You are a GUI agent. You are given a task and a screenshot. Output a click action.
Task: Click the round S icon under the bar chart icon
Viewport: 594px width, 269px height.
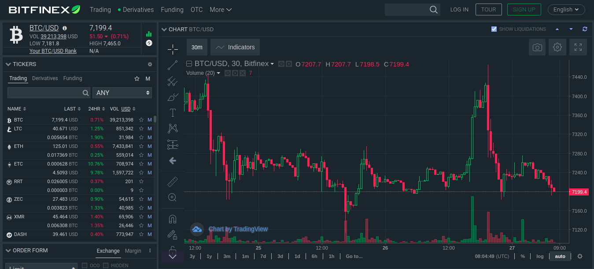coord(149,43)
